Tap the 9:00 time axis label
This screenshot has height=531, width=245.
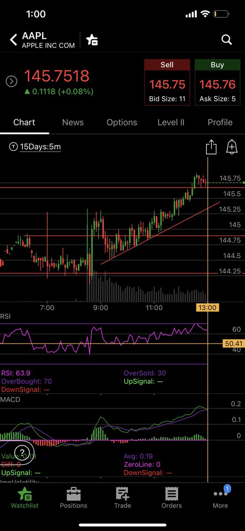coord(101,308)
